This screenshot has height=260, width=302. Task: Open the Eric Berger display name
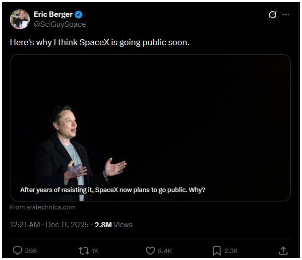(52, 15)
